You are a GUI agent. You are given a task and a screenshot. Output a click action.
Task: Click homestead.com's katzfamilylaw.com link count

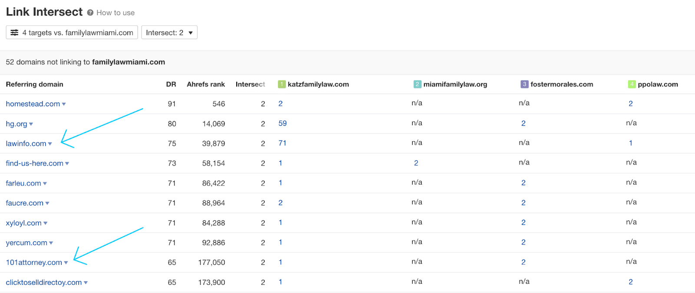pyautogui.click(x=281, y=104)
